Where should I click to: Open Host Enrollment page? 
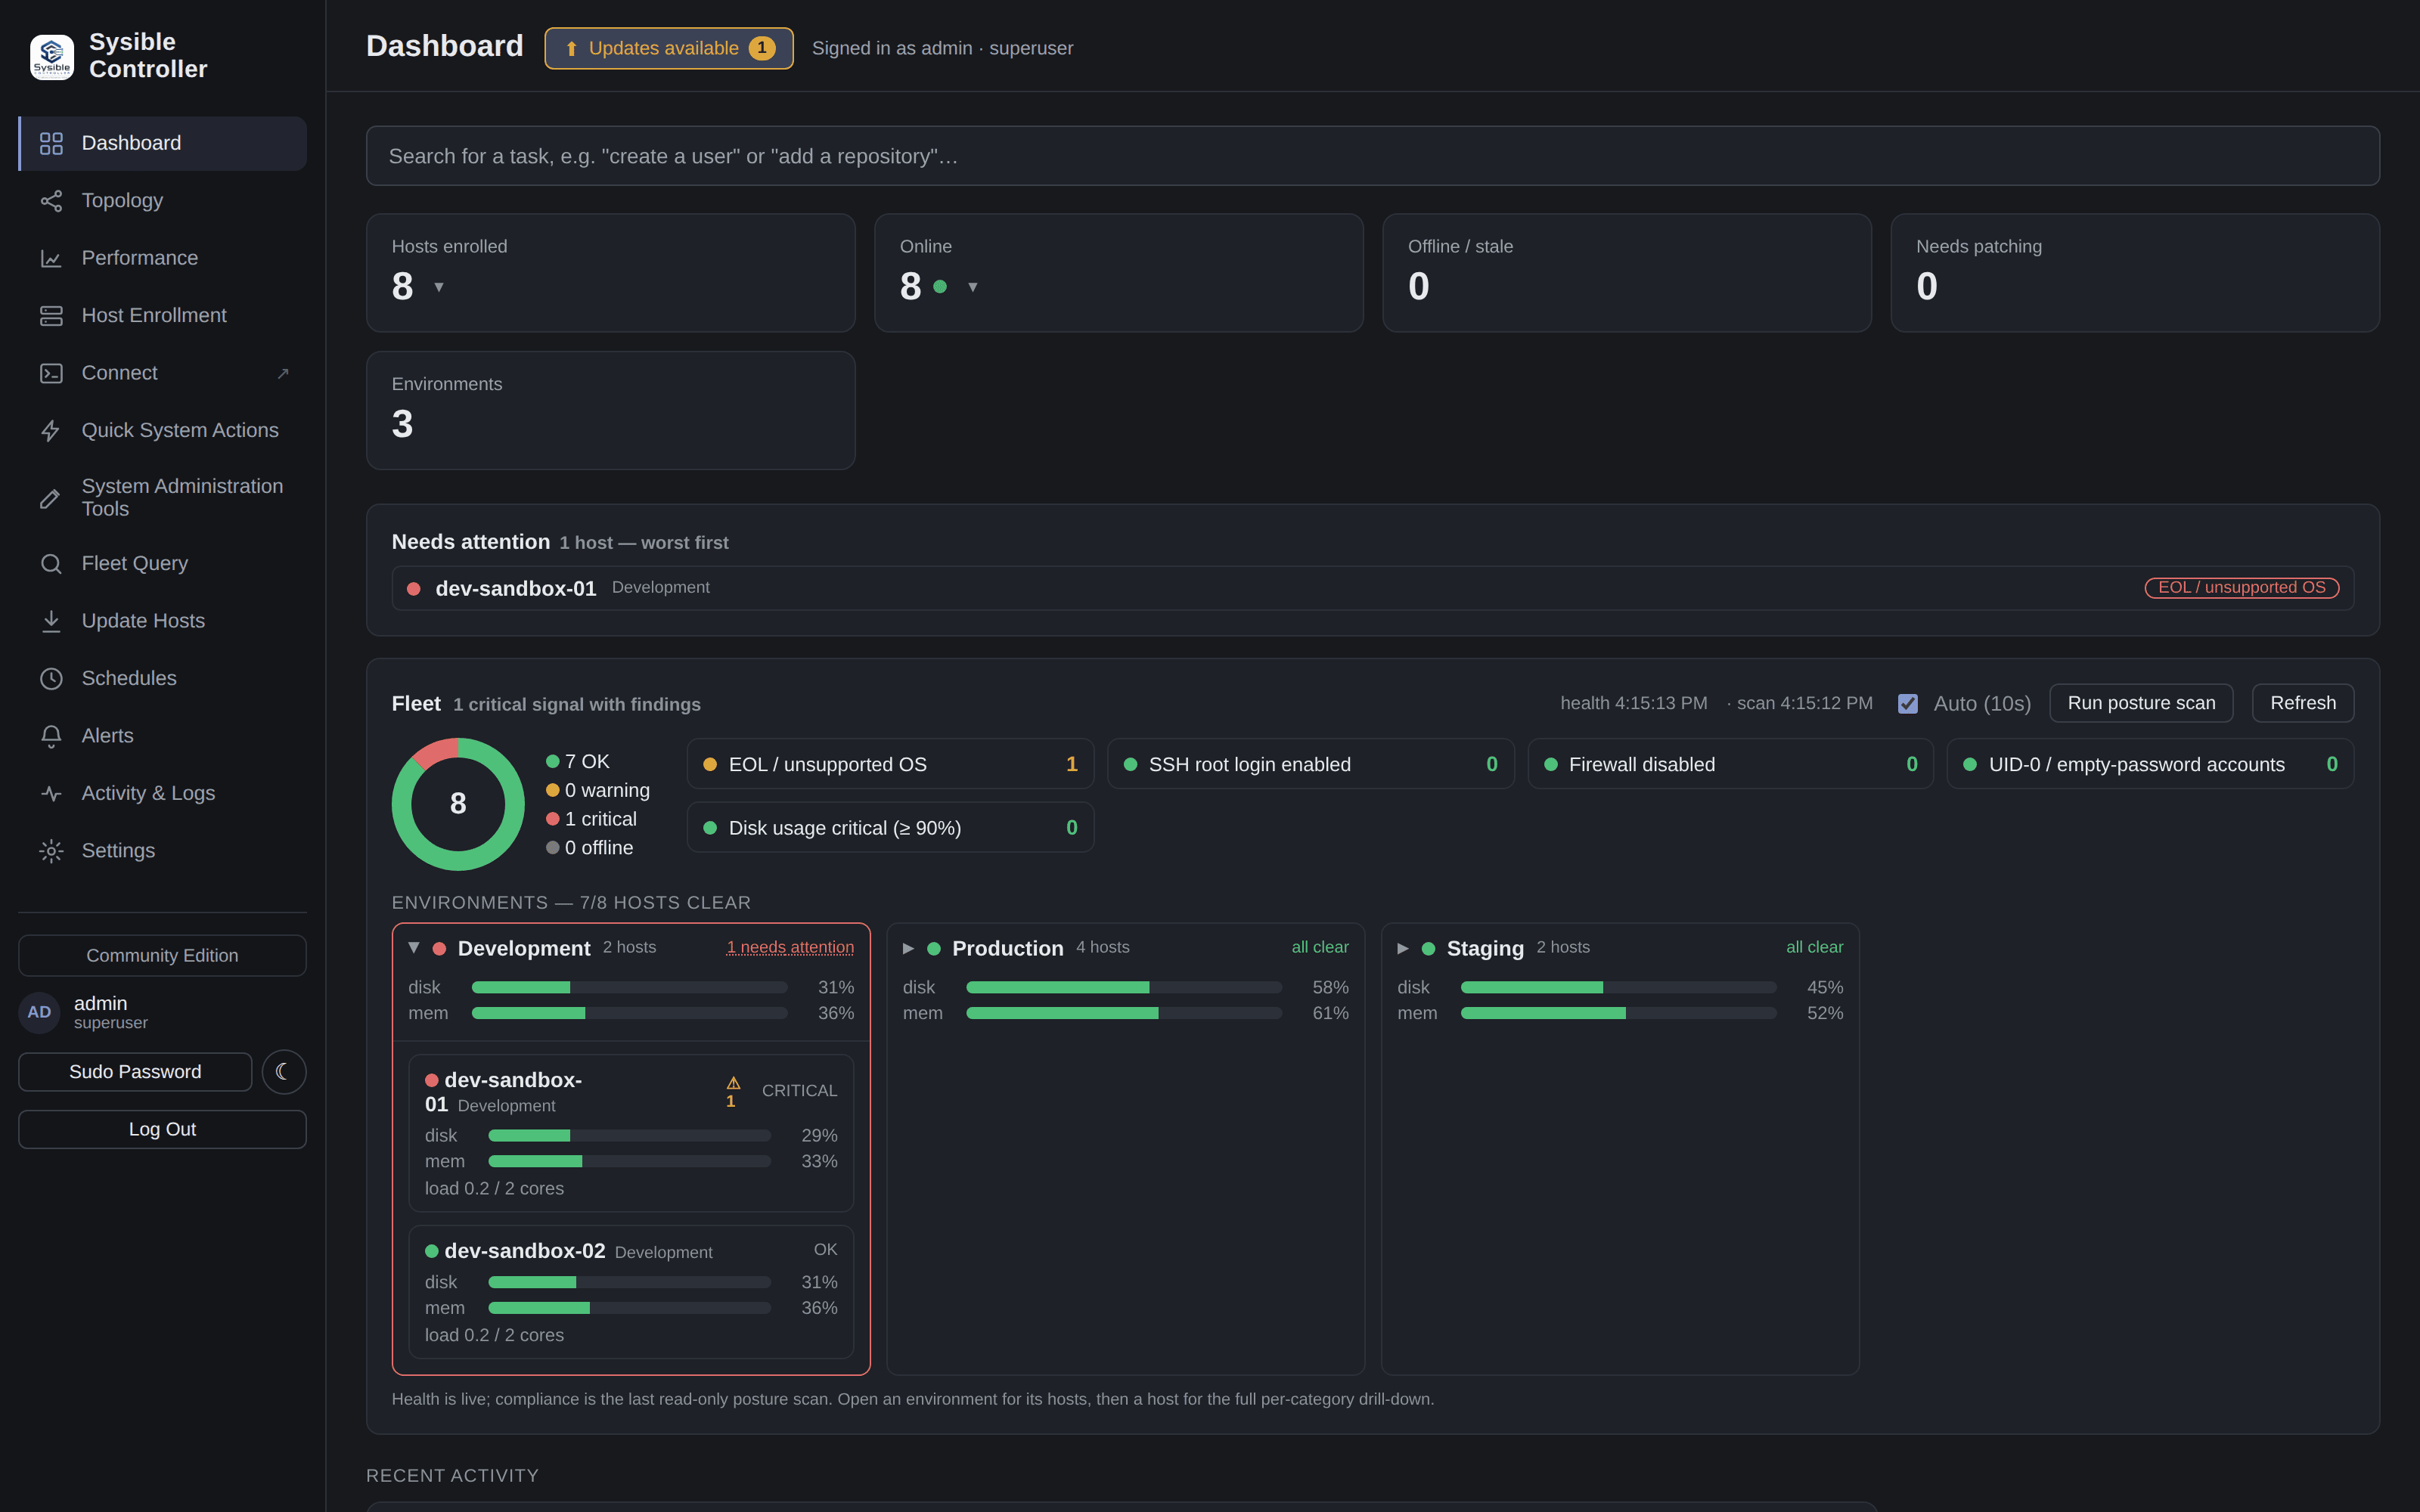pyautogui.click(x=162, y=316)
